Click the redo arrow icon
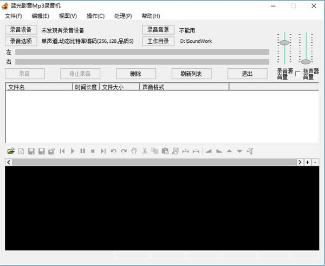The height and width of the screenshot is (266, 325). pos(124,151)
